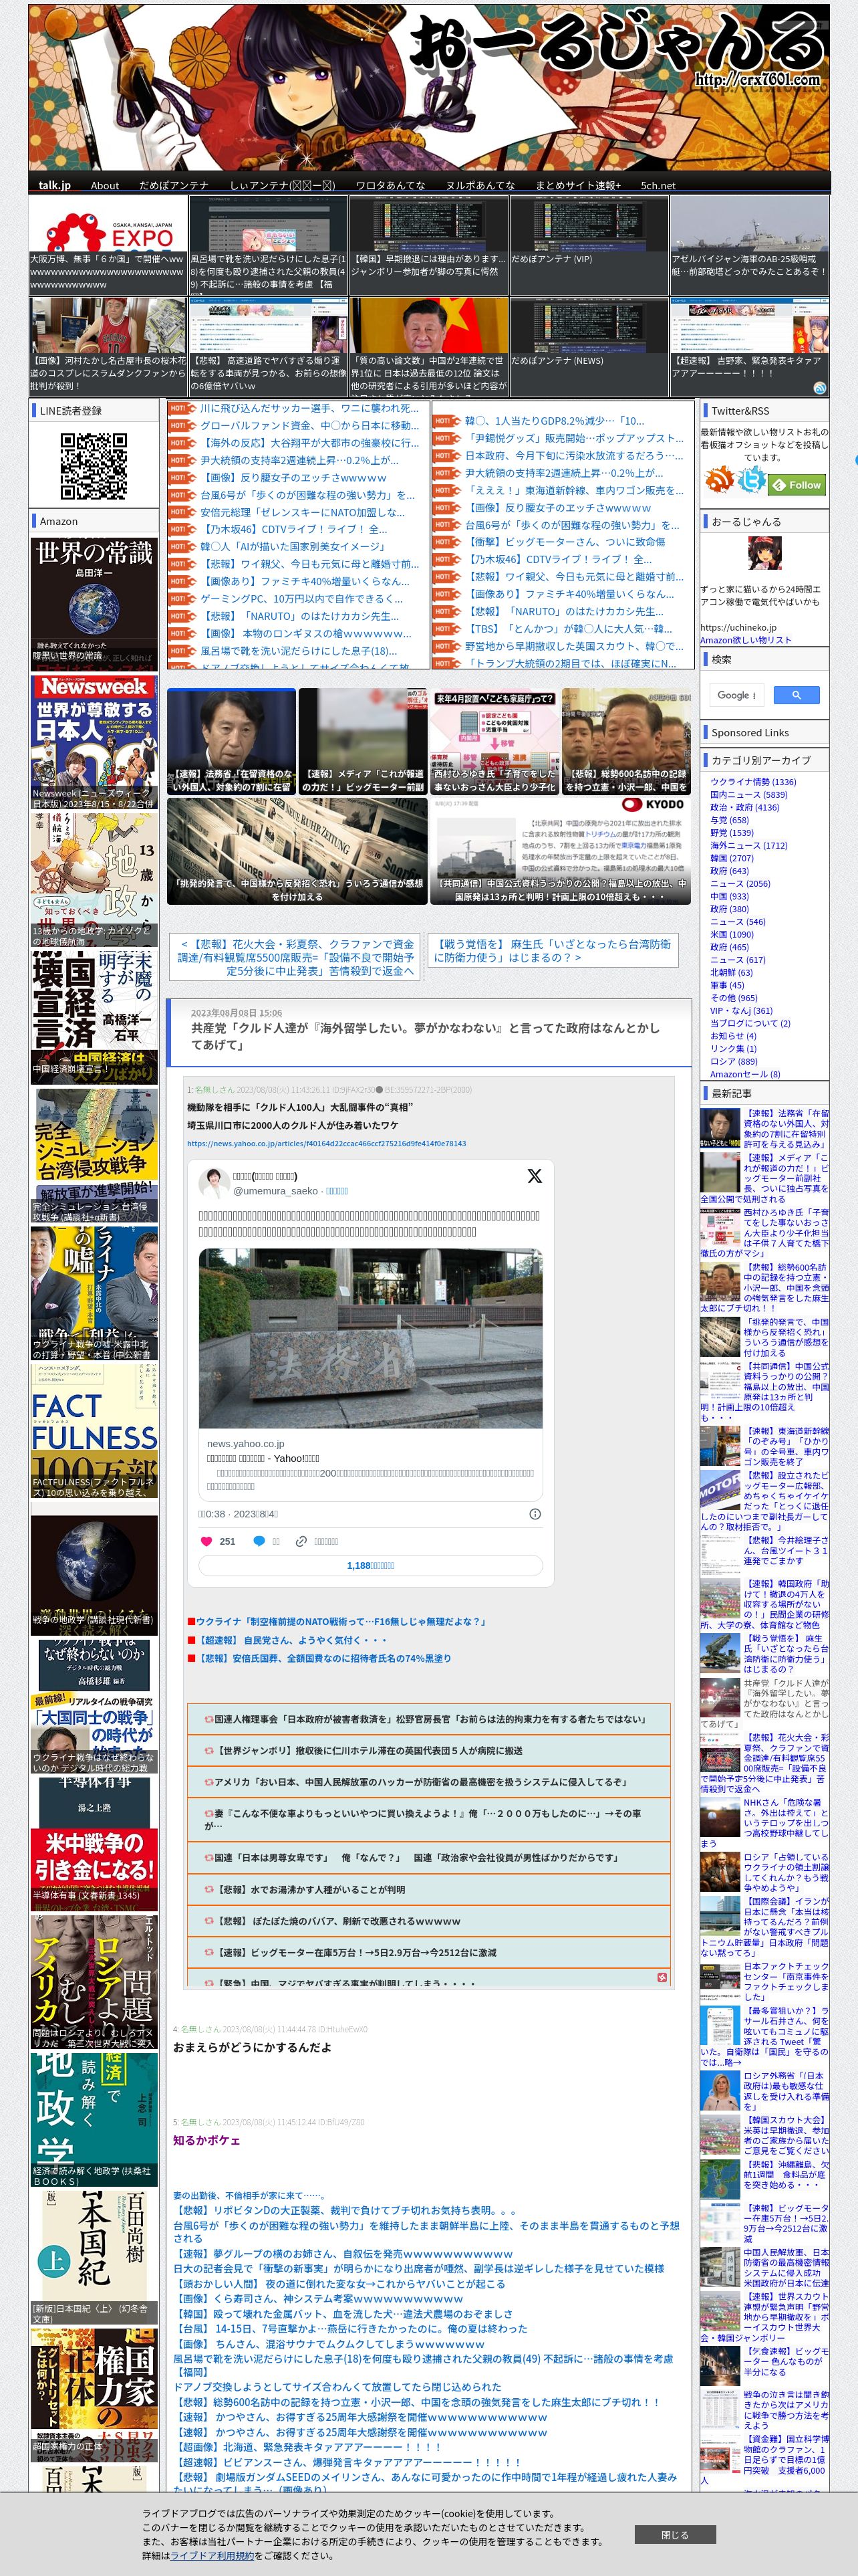Open 今井絵理子さん 台風ツイート sidebar article
The width and height of the screenshot is (858, 2576).
(765, 1550)
